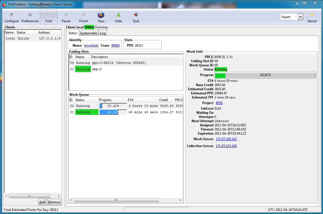Click the 68.12% queue progress bar
This screenshot has width=323, height=214.
(113, 112)
